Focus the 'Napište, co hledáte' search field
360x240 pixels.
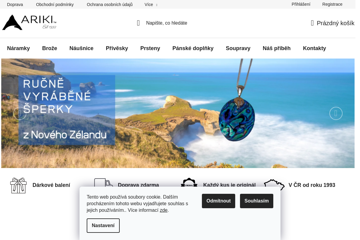[x=166, y=23]
